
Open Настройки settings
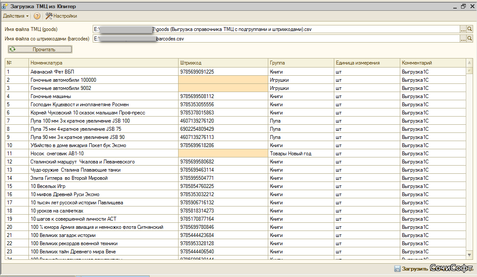click(61, 16)
